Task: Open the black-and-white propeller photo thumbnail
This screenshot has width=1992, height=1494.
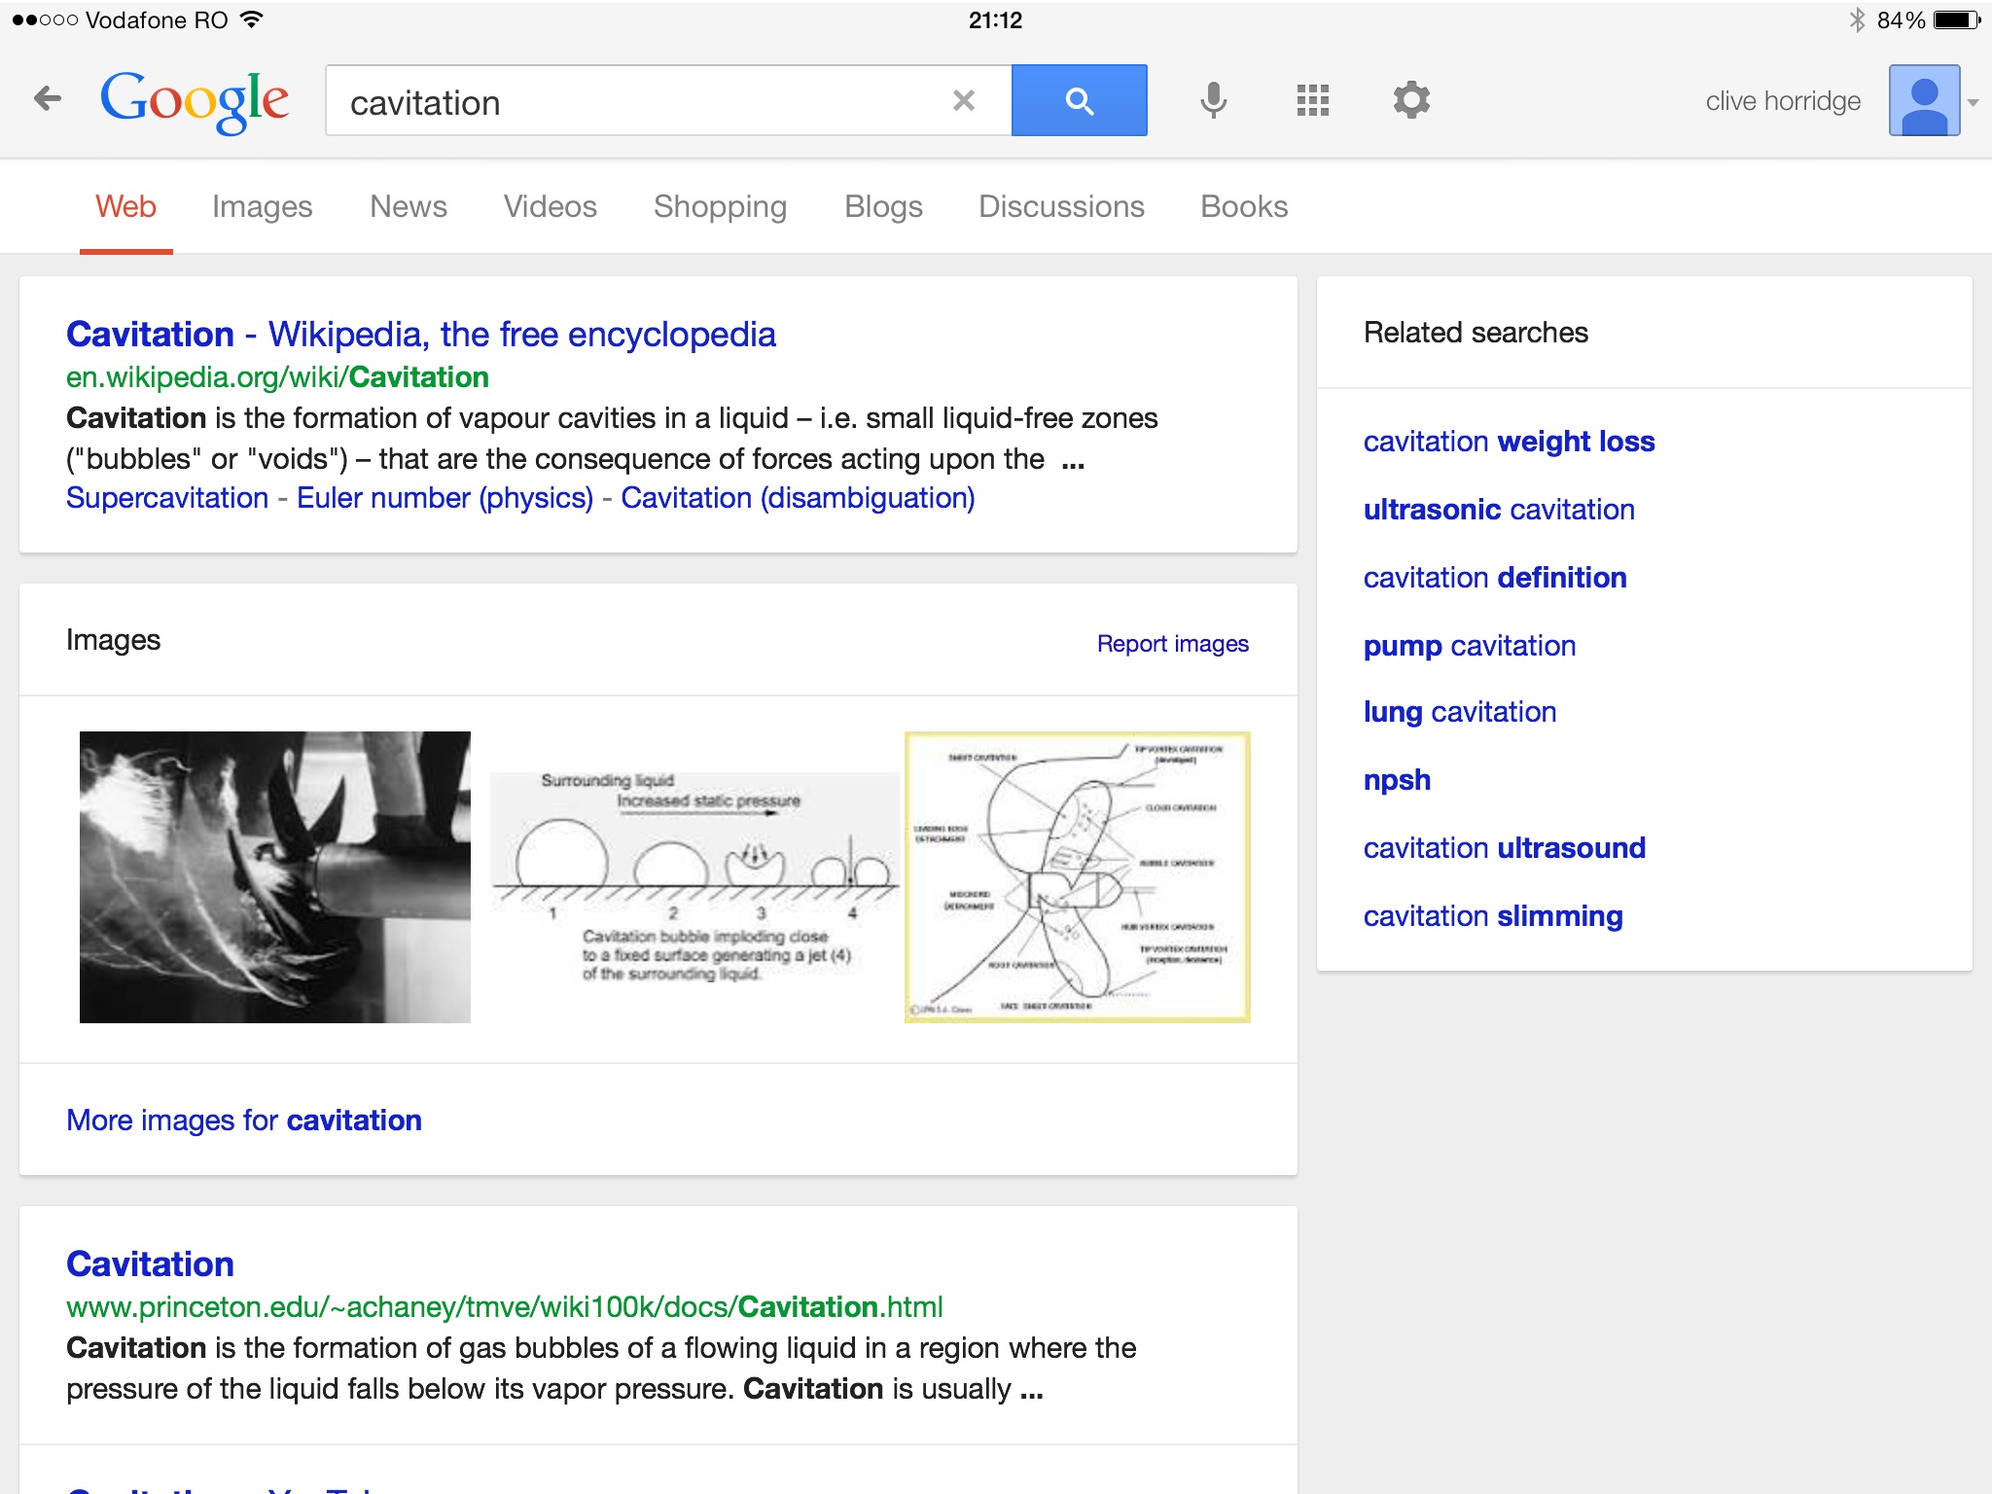Action: pyautogui.click(x=275, y=877)
